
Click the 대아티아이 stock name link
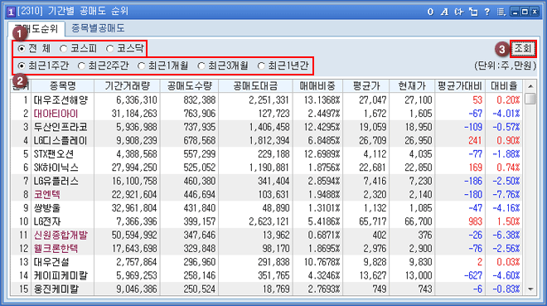[56, 114]
